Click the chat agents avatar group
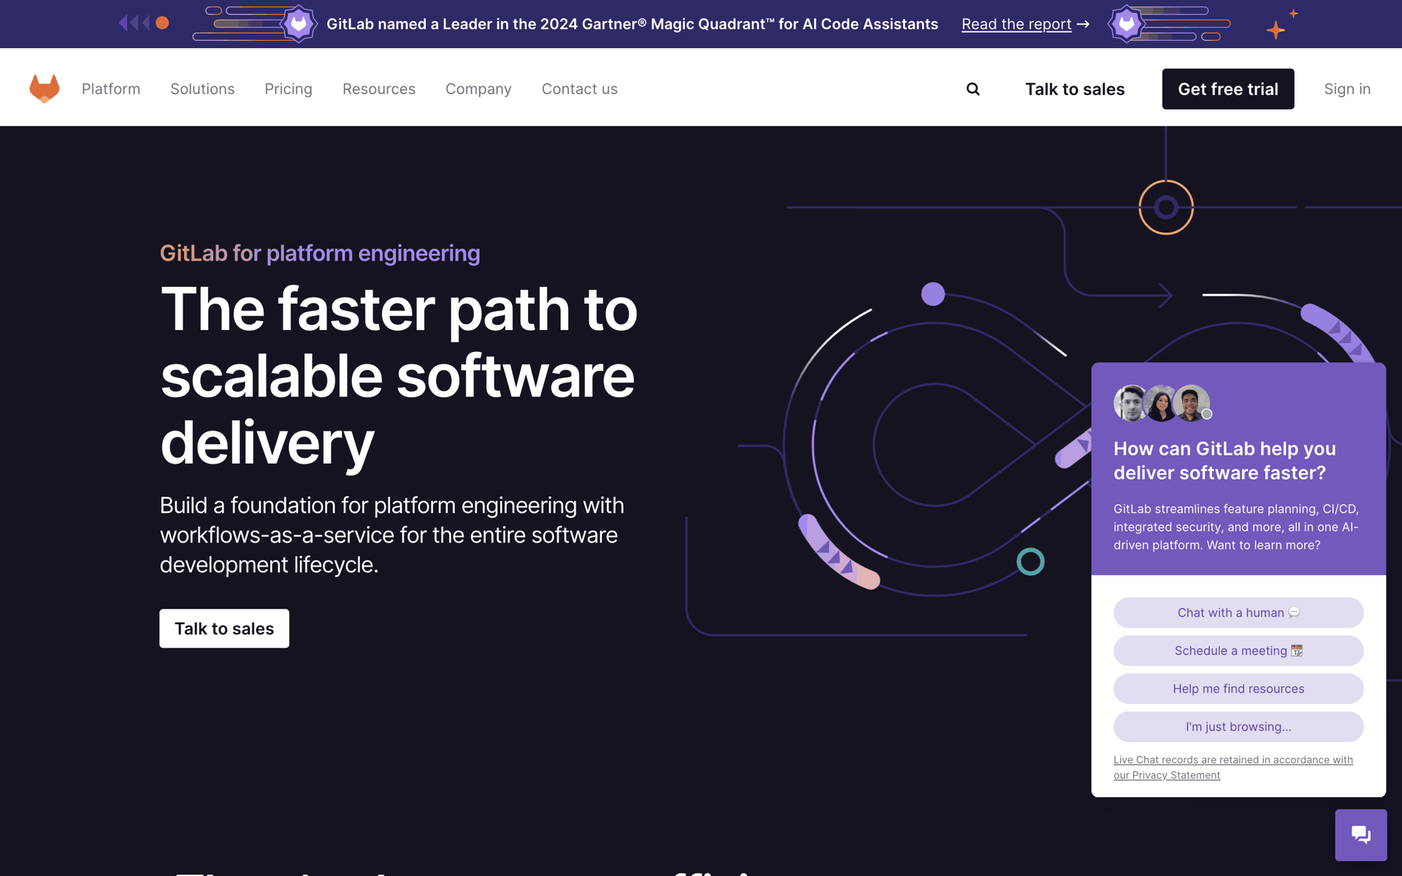 pyautogui.click(x=1162, y=403)
